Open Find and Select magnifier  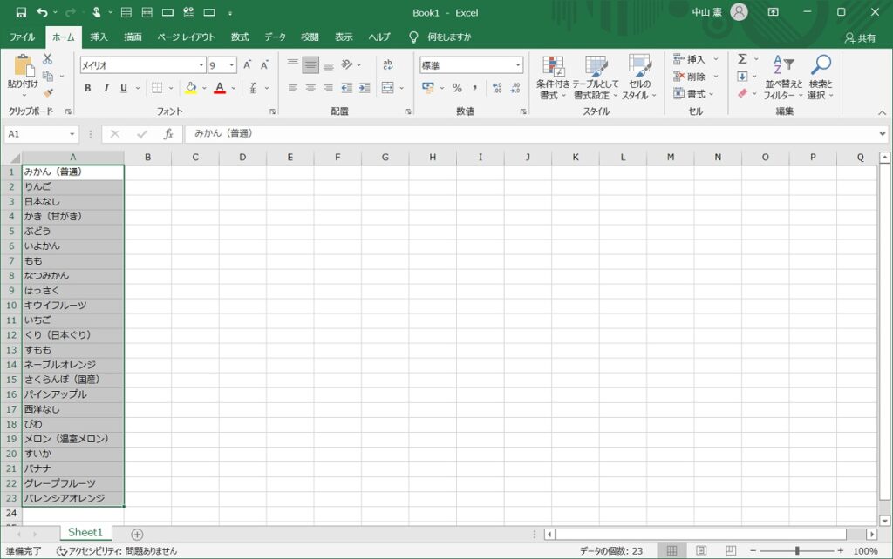pos(820,77)
